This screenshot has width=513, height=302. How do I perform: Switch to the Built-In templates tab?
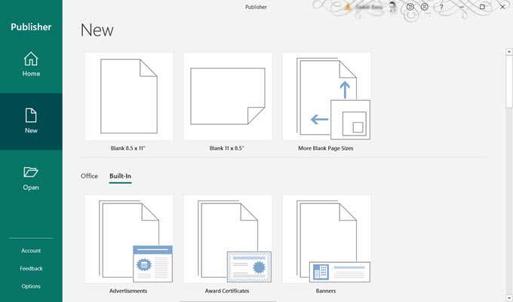(x=120, y=176)
